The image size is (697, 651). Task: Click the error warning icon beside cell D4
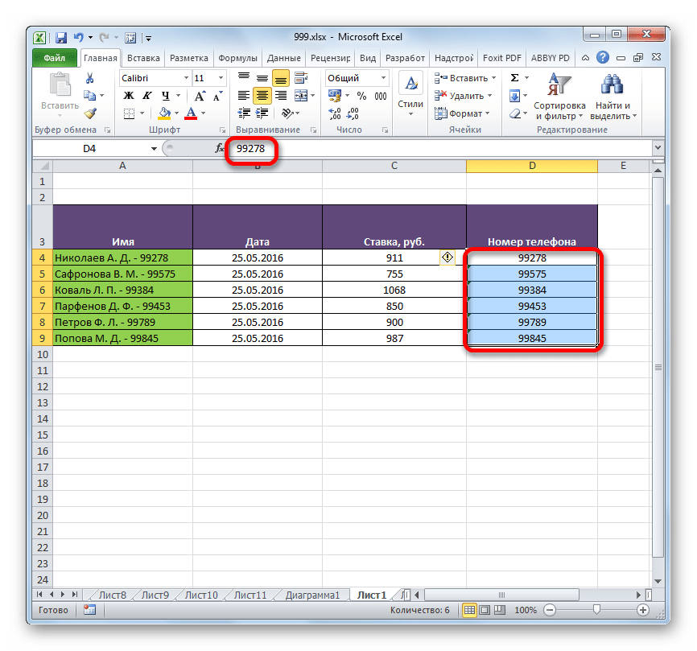tap(447, 258)
